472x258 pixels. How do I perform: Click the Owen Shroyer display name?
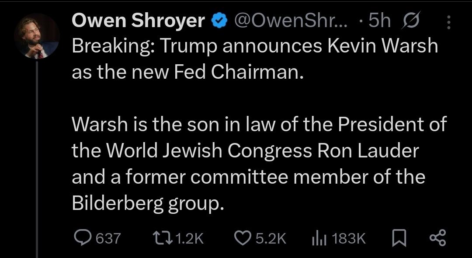click(138, 21)
